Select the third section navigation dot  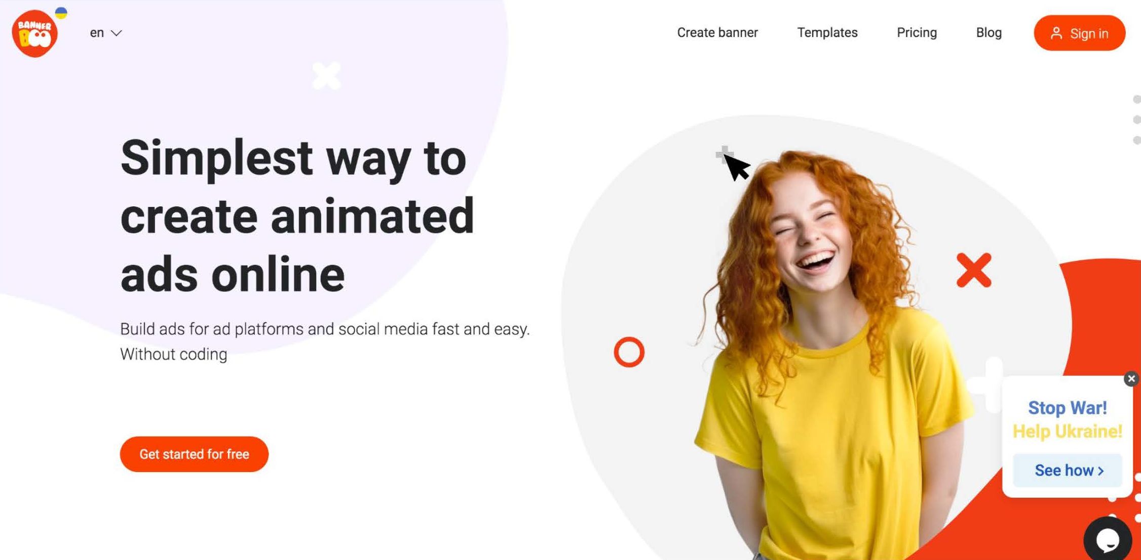point(1137,140)
